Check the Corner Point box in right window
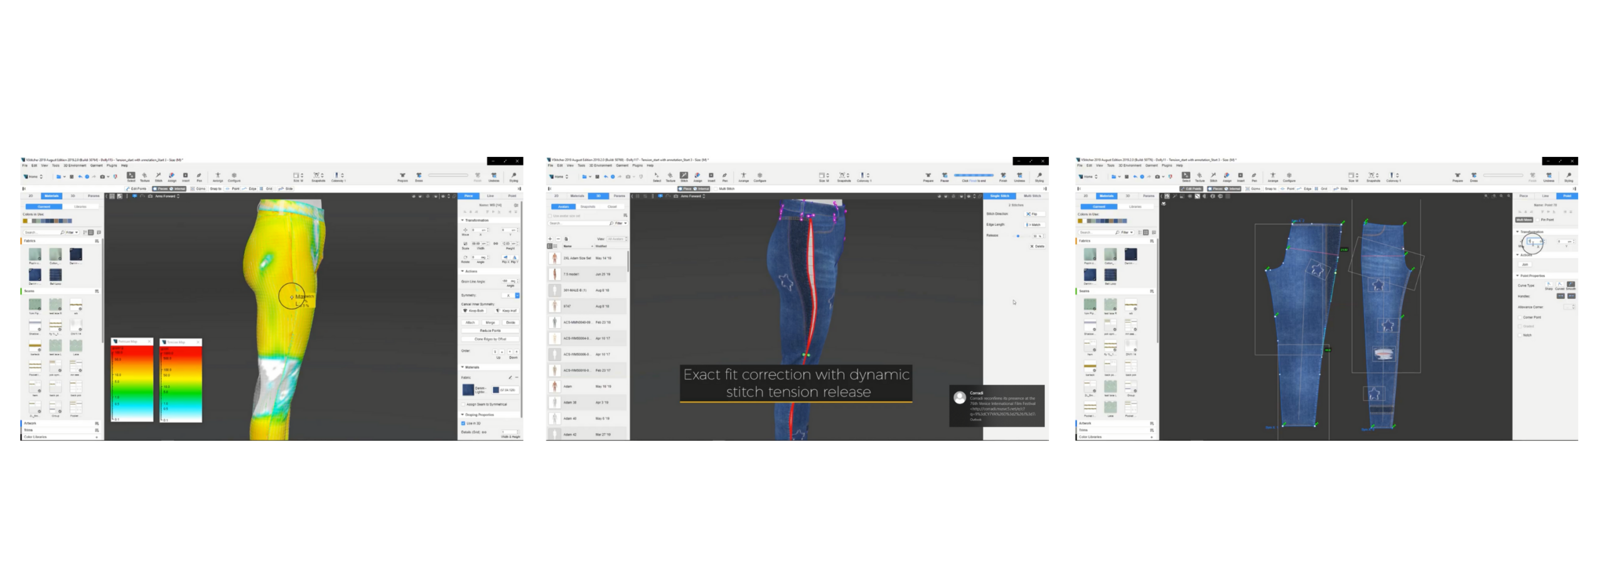The image size is (1607, 565). pos(1520,317)
